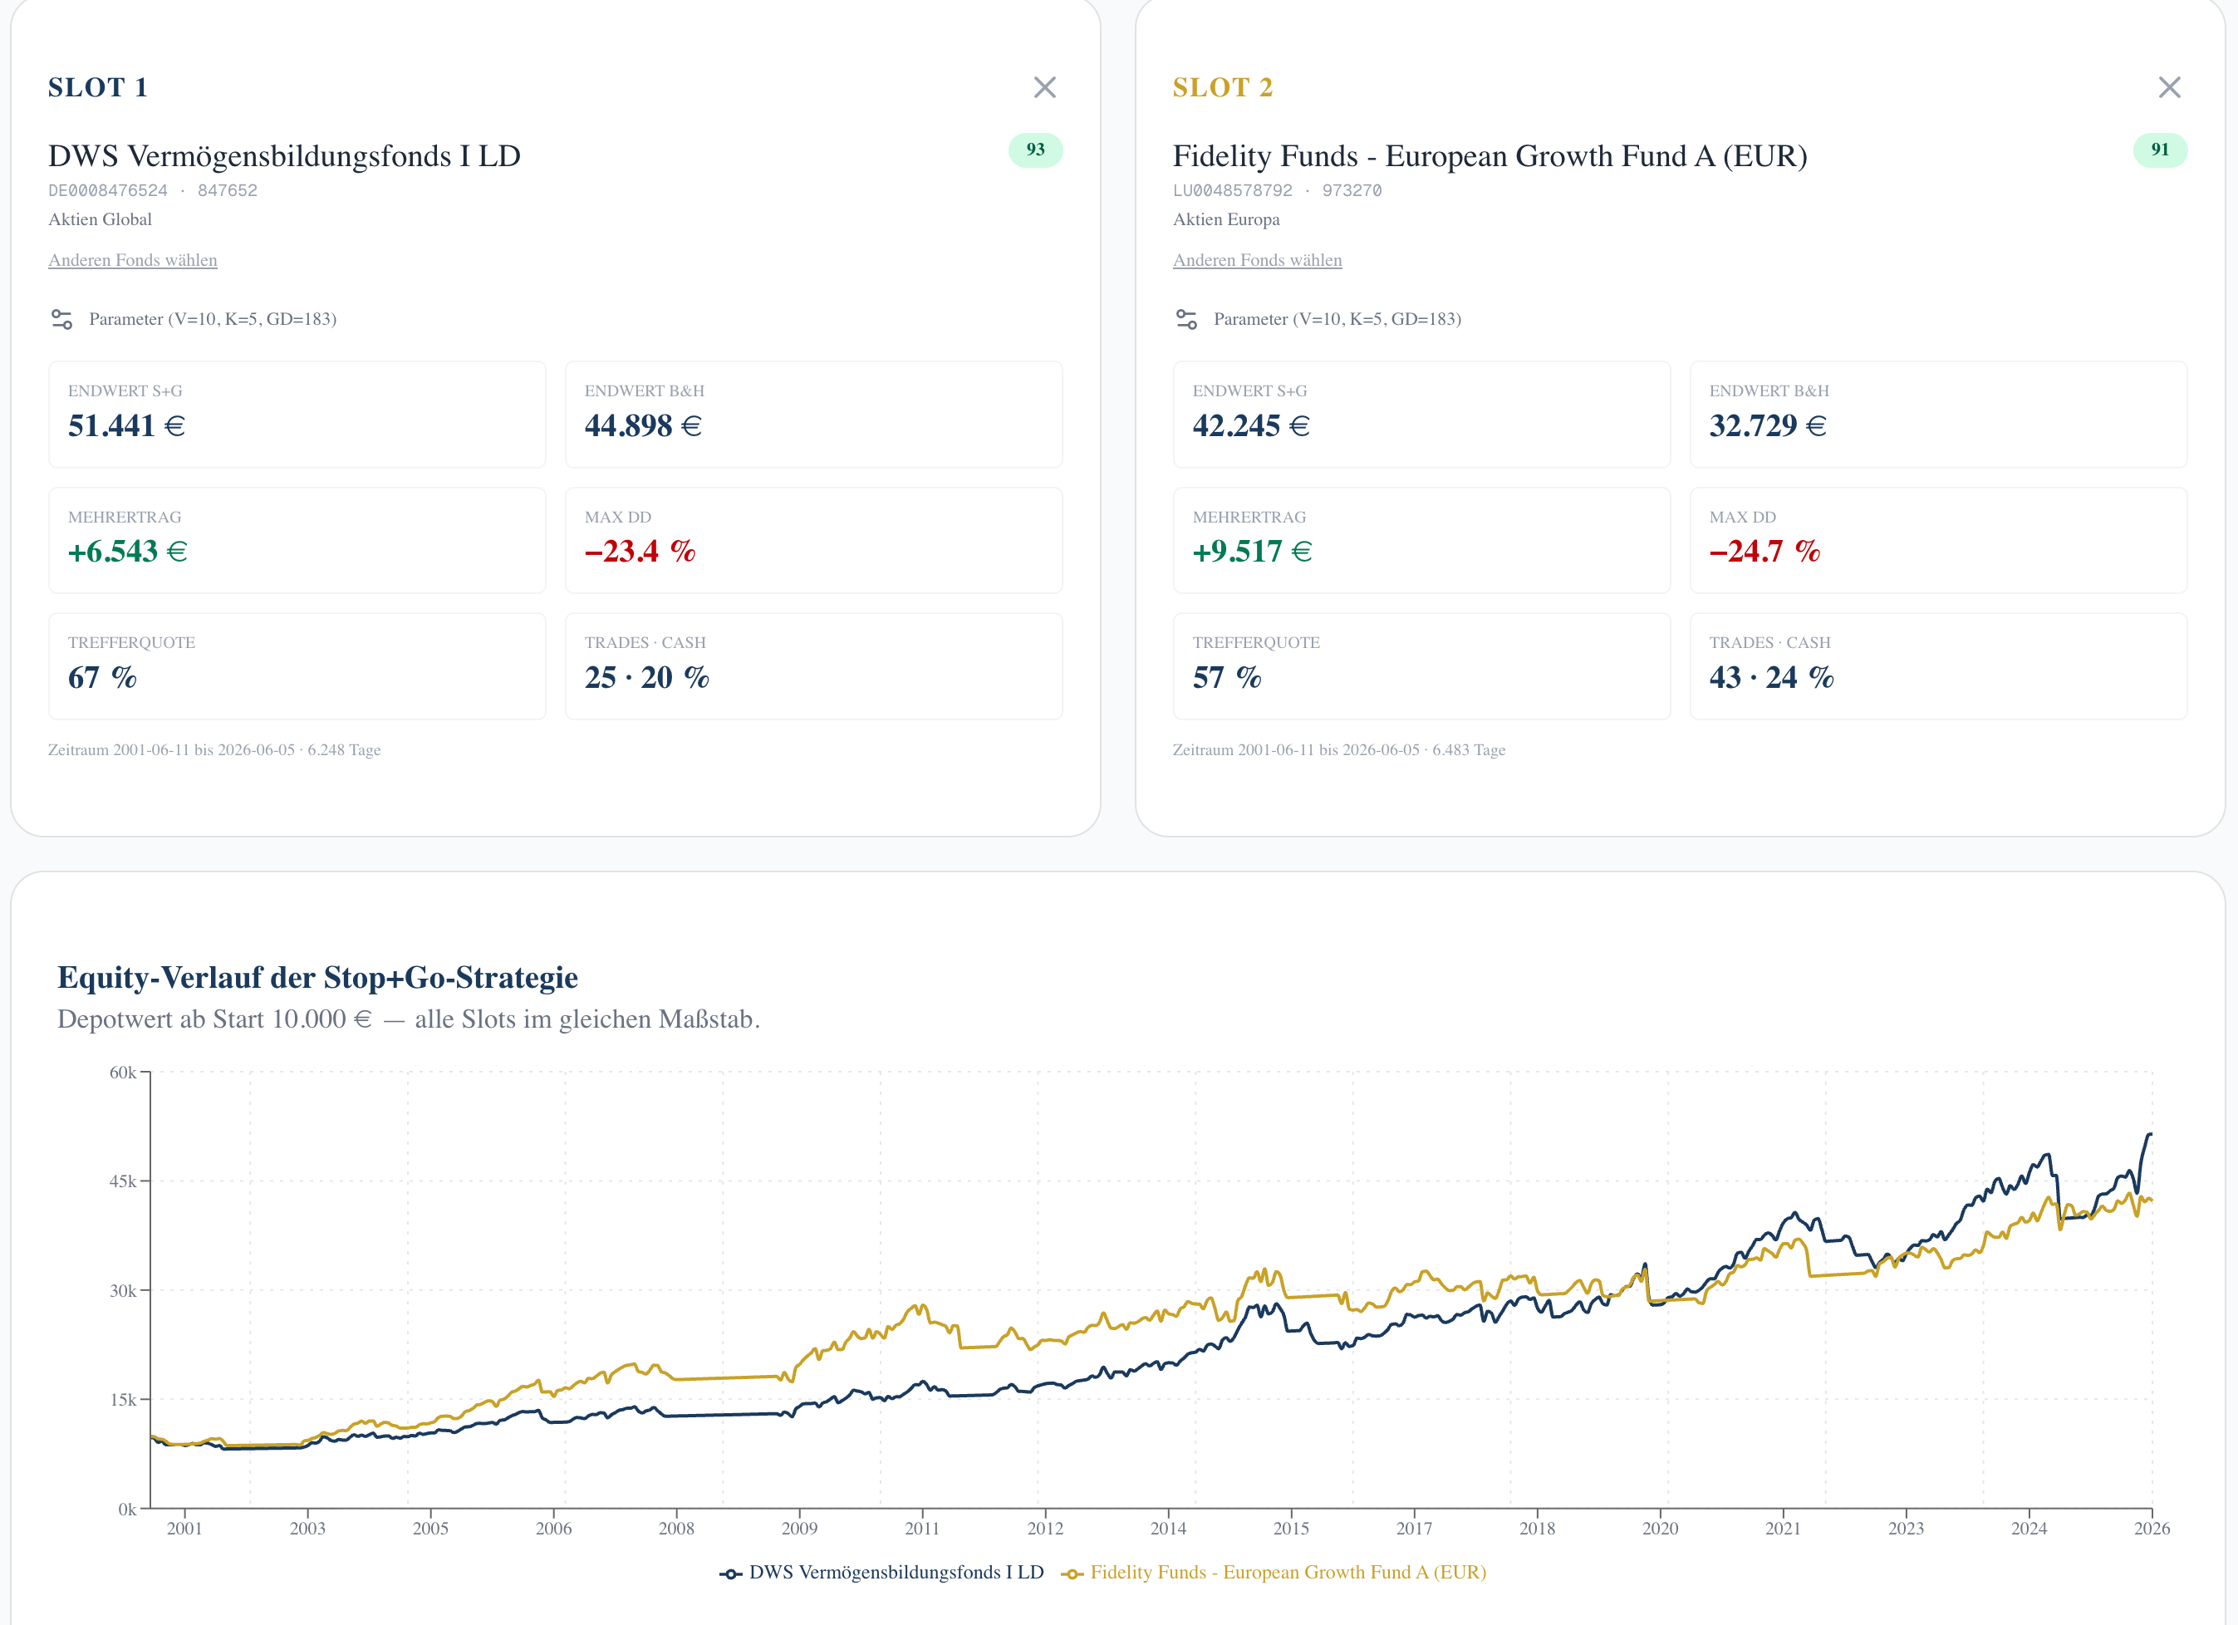Image resolution: width=2238 pixels, height=1625 pixels.
Task: Click the Slot 1 Max DD tile
Action: tap(813, 540)
